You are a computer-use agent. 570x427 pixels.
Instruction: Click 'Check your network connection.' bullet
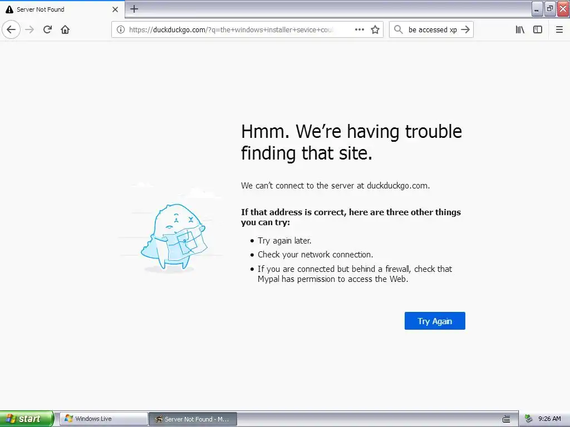coord(315,255)
